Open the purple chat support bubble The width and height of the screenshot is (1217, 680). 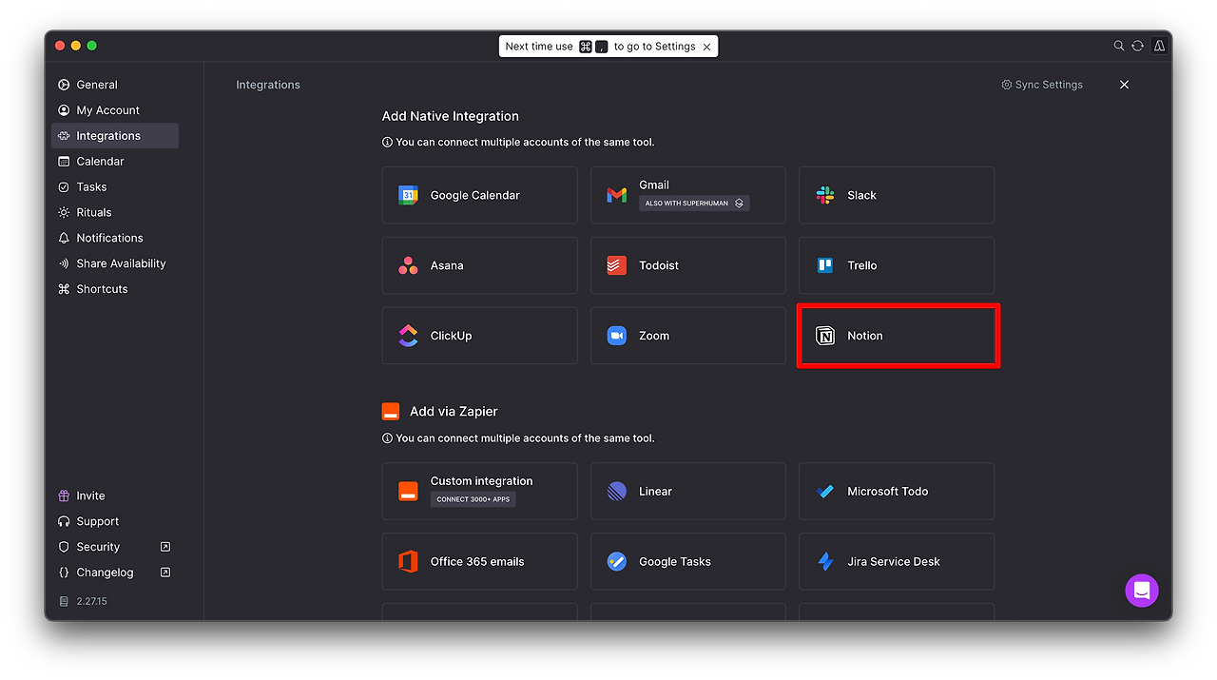point(1142,591)
